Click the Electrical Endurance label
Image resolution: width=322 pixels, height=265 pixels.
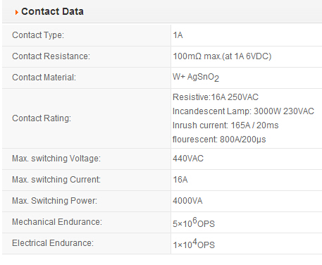tap(53, 243)
